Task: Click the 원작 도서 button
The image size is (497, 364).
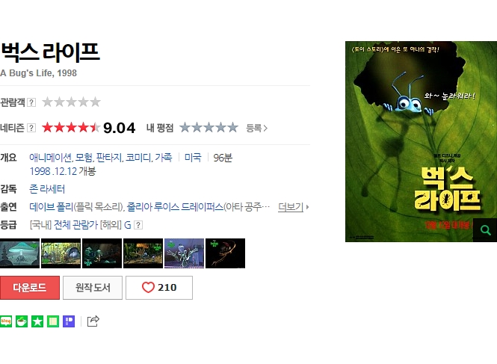Action: pos(93,288)
